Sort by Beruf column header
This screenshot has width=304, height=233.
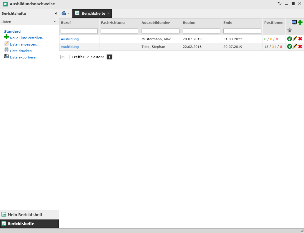click(66, 23)
